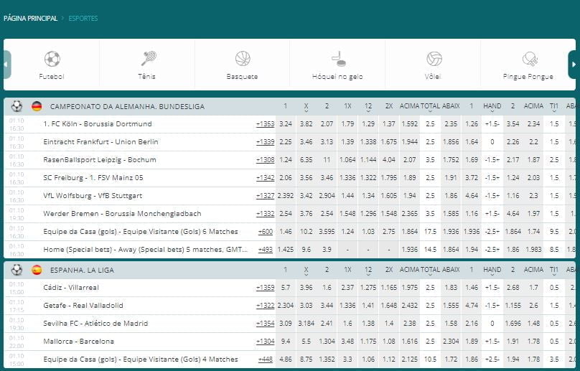580x371 pixels.
Task: Pick draw odds 6.35 for Leipzig - Bochum
Action: coord(306,160)
